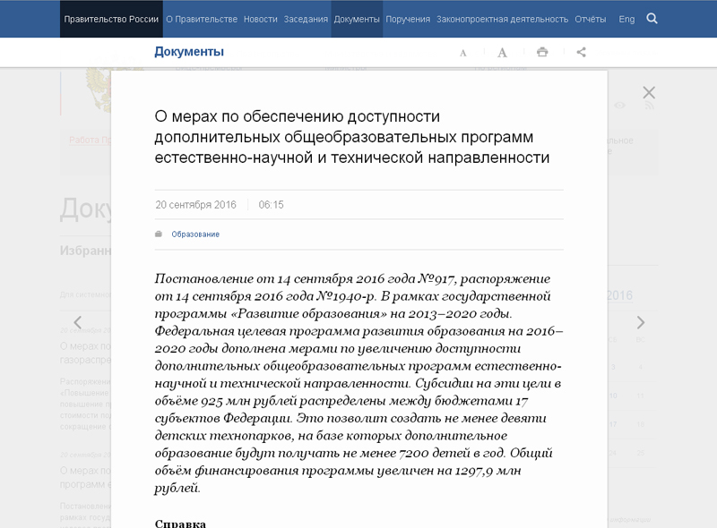Open Отчёты menu item
Image resolution: width=717 pixels, height=528 pixels.
(x=591, y=19)
